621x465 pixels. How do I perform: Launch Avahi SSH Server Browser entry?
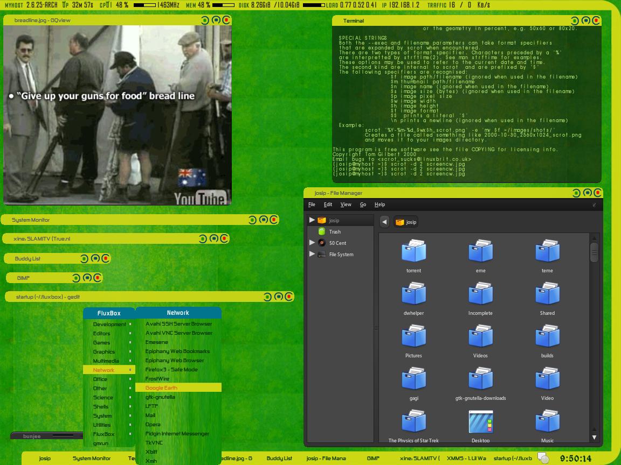pos(178,323)
